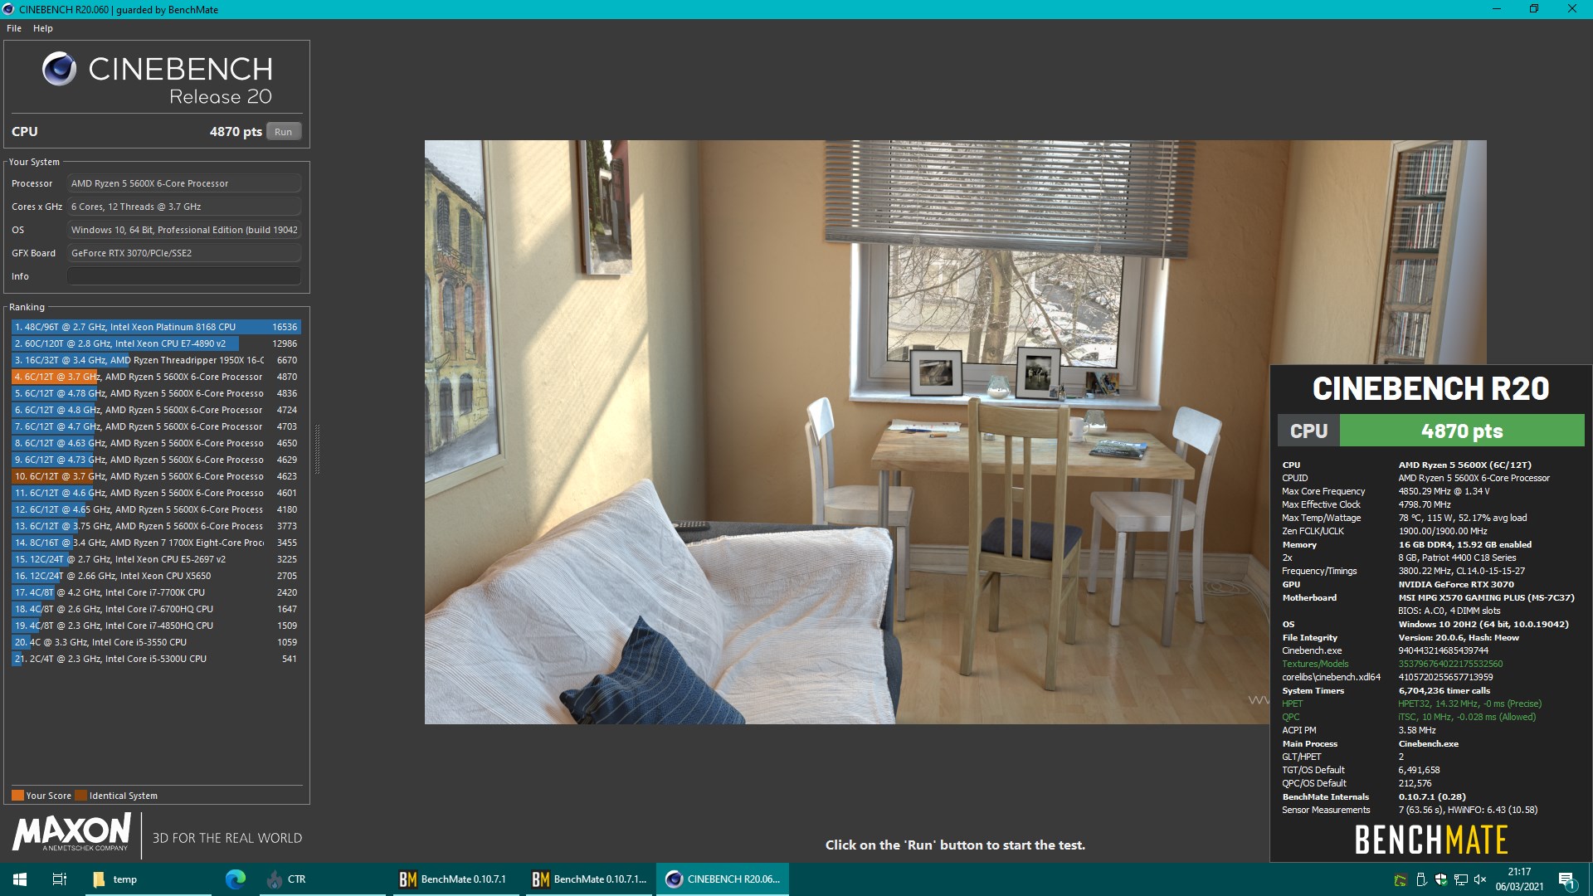Viewport: 1593px width, 896px height.
Task: Select ranking row 20 Core i5-3550
Action: 156,642
